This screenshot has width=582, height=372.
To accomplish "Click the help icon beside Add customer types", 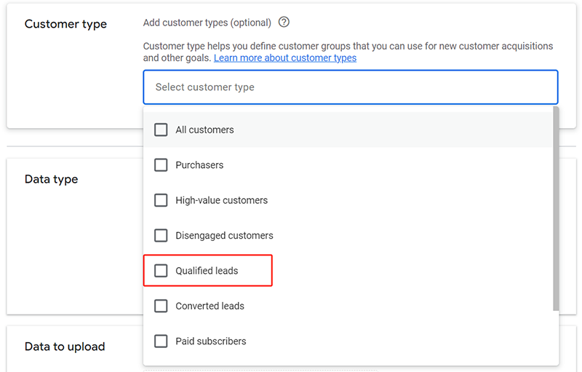I will coord(284,23).
